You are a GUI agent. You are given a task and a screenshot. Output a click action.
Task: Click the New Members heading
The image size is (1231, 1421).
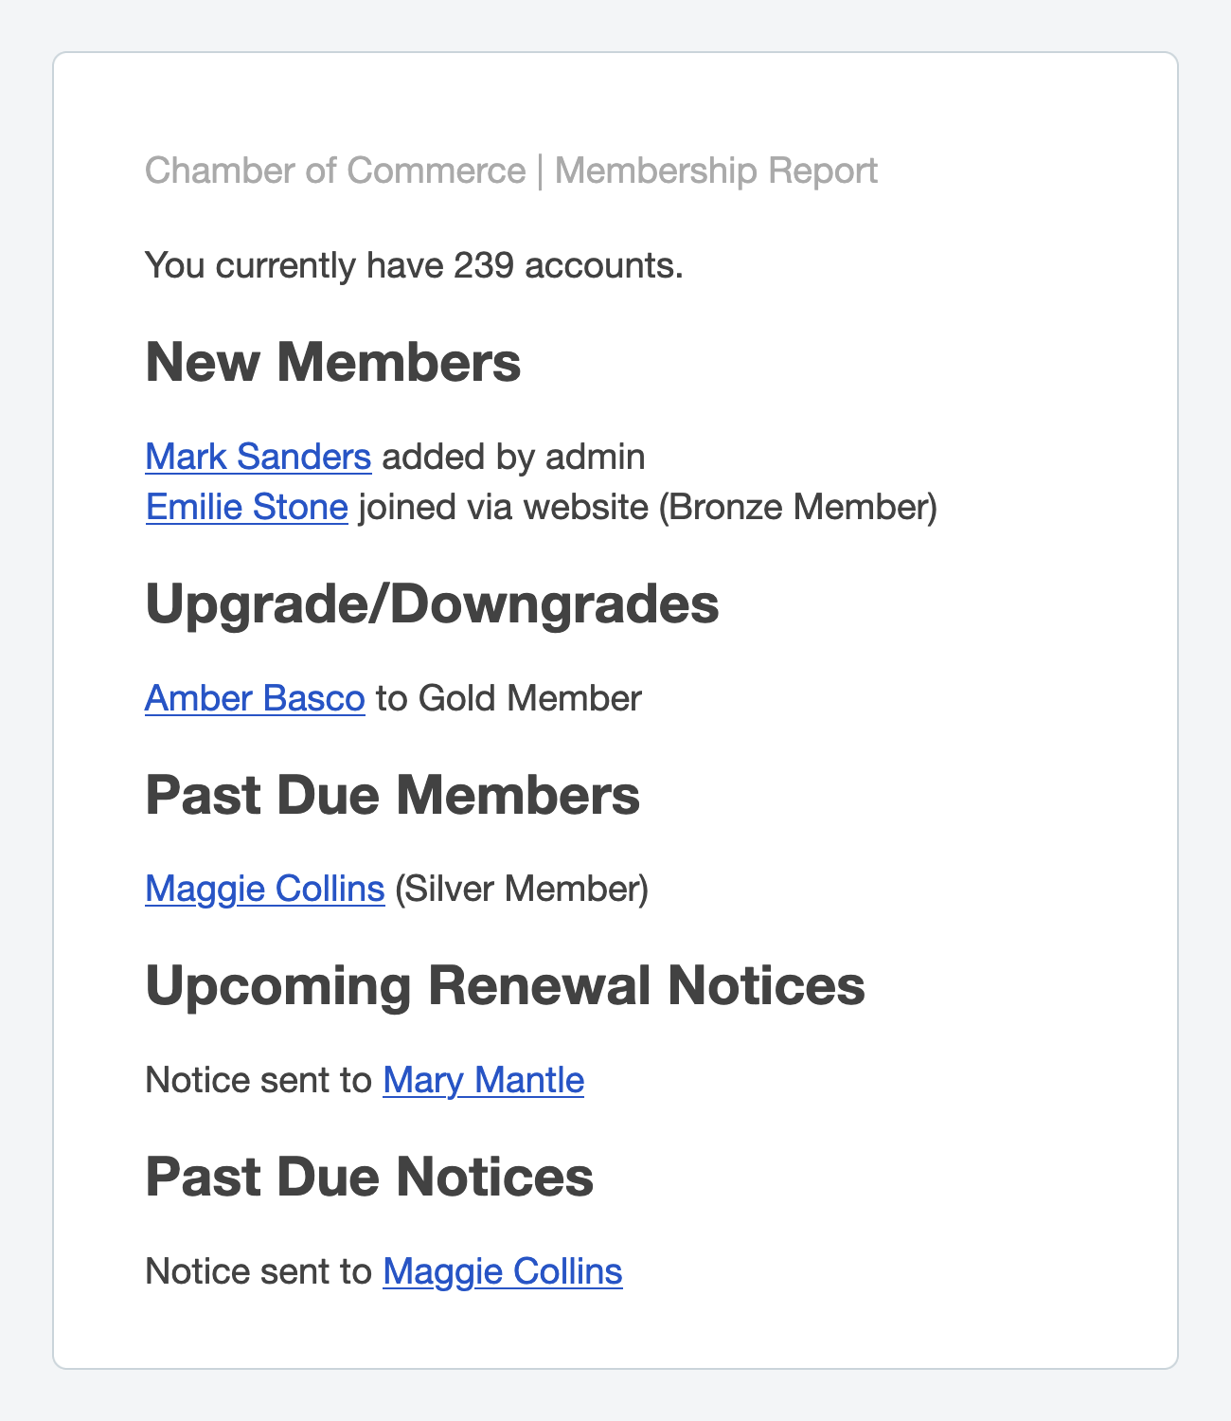(332, 362)
